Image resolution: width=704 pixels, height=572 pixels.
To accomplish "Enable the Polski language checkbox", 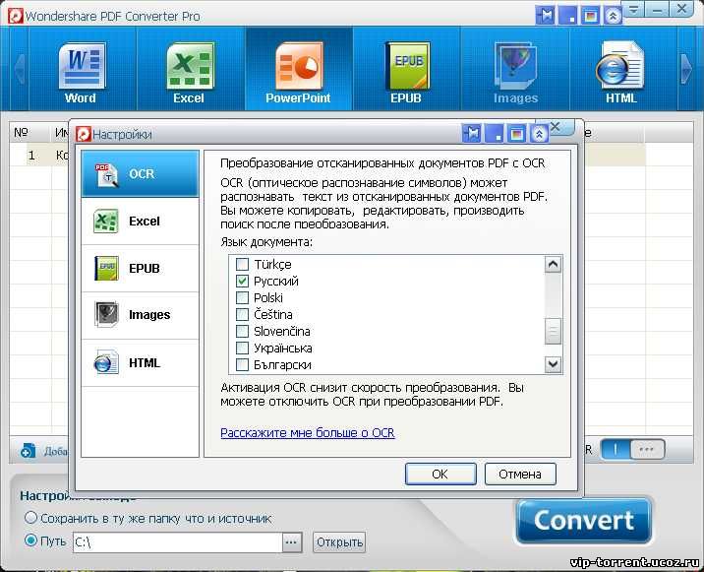I will (242, 297).
